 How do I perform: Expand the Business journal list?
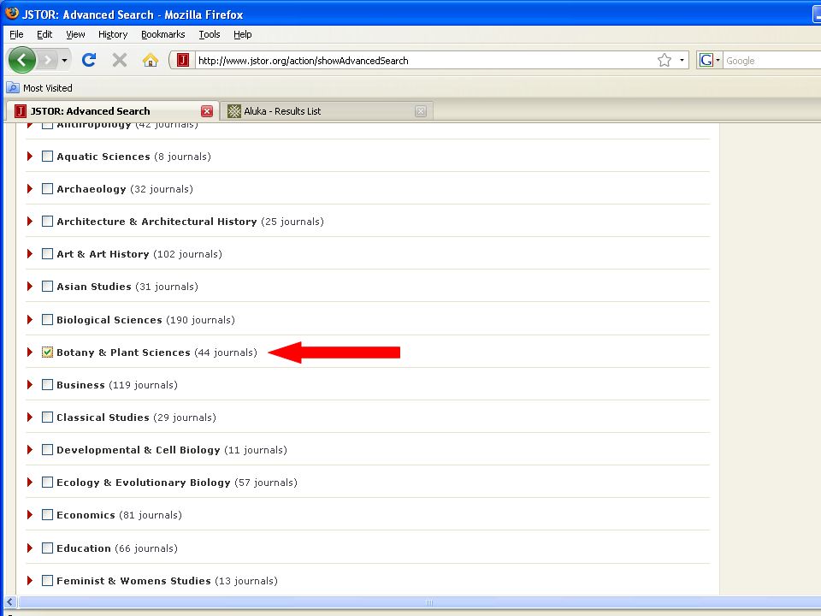coord(30,384)
